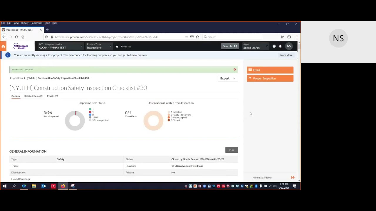Screen dimensions: 376x211
Task: Open the History menu
Action: point(25,23)
